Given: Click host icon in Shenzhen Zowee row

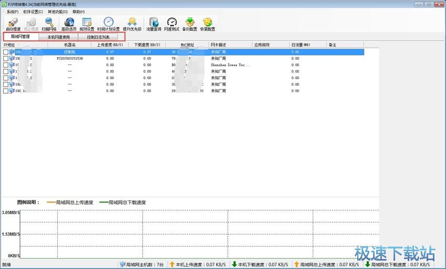Looking at the screenshot, I should (x=12, y=65).
